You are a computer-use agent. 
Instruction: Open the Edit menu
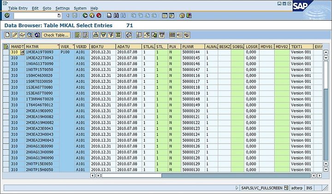click(x=35, y=8)
